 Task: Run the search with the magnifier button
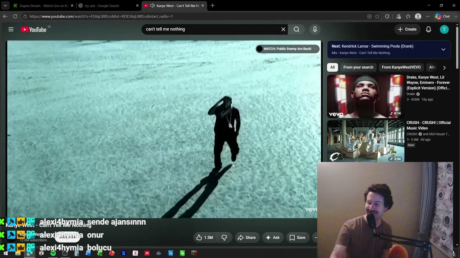click(296, 29)
